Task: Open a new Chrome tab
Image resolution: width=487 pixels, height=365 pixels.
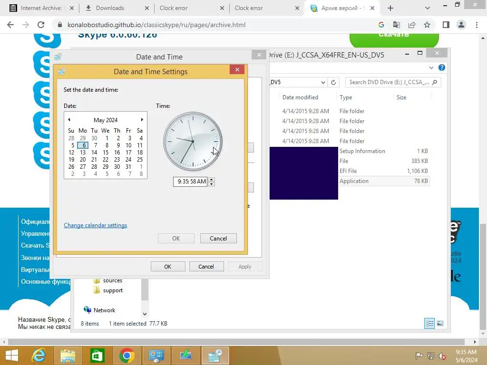Action: (390, 8)
